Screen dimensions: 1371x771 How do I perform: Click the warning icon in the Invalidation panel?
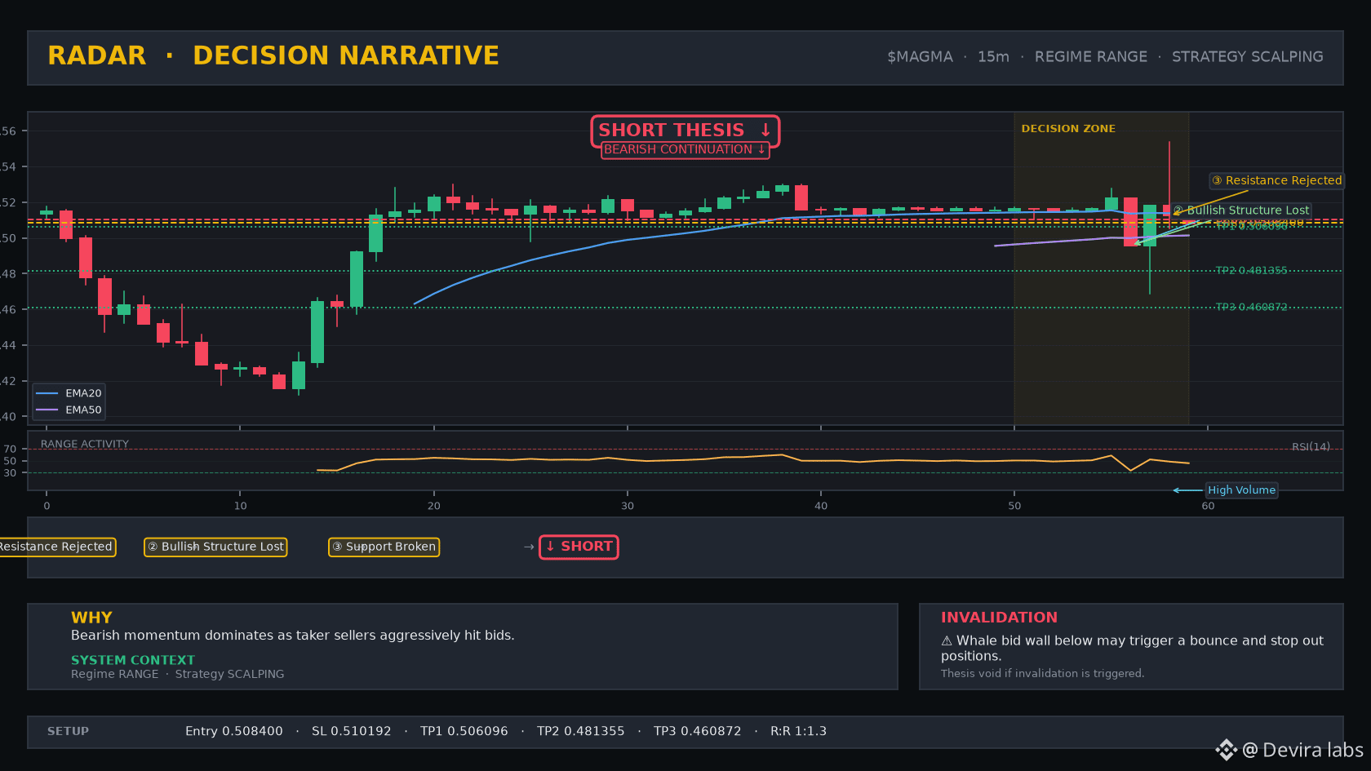(x=947, y=641)
